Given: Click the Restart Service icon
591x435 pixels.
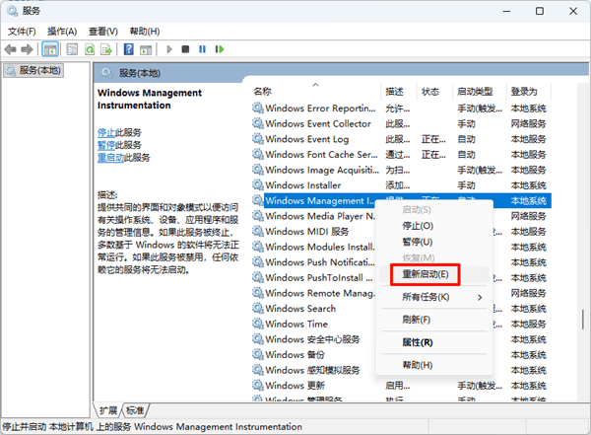Looking at the screenshot, I should click(x=220, y=49).
